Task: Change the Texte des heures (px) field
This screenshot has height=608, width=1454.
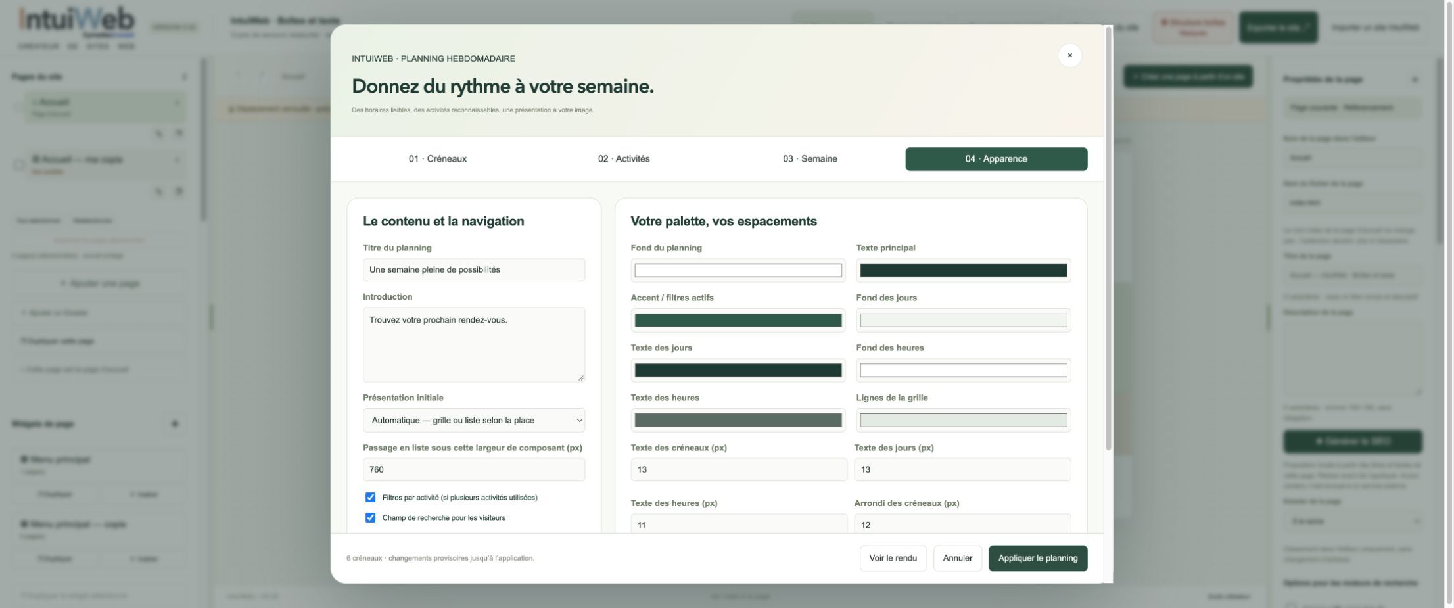Action: (739, 524)
